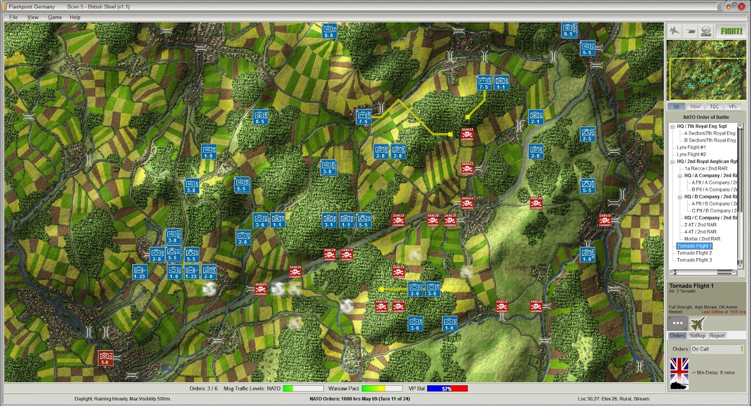751x406 pixels.
Task: Select the 2-6 counter left of the 3-6 pair
Action: pos(415,290)
